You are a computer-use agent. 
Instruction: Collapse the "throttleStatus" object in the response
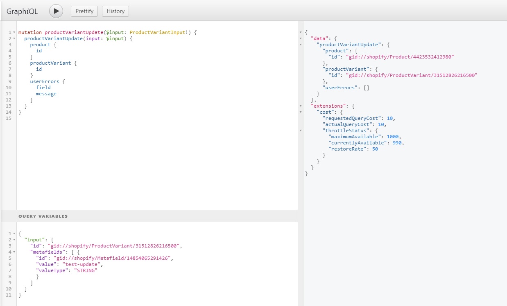pos(301,130)
